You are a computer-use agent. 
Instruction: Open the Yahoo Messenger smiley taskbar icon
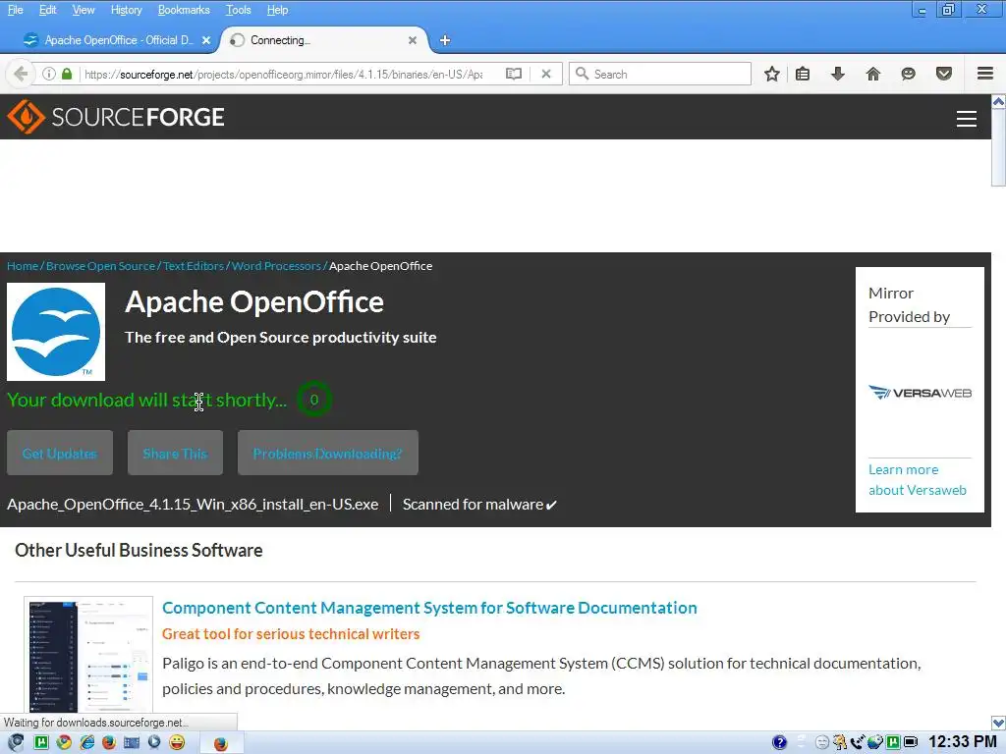click(177, 742)
